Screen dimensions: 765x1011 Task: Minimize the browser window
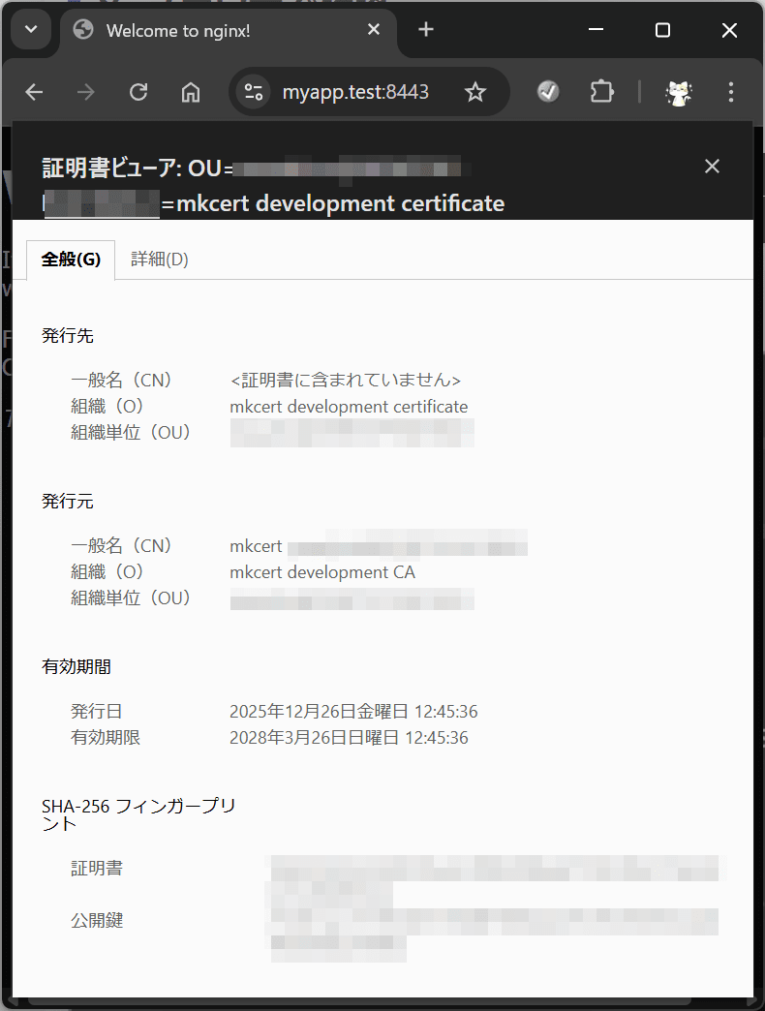point(597,30)
